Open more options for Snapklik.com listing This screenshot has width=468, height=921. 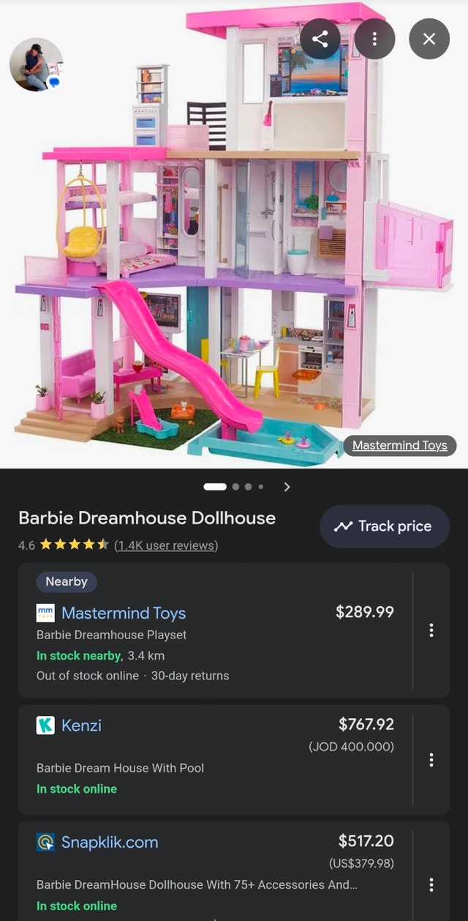pos(431,885)
